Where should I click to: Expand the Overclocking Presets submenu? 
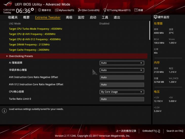coord(74,56)
